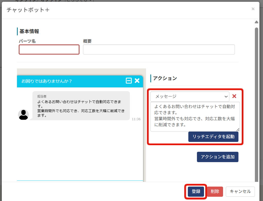Minimize the chat preview window
This screenshot has height=201, width=263.
(129, 81)
